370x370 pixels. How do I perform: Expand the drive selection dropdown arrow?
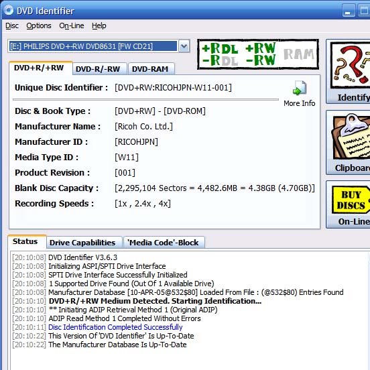coord(184,46)
